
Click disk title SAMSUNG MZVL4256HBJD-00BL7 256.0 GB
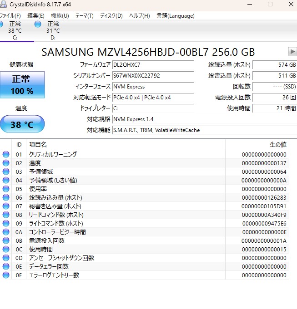click(148, 52)
